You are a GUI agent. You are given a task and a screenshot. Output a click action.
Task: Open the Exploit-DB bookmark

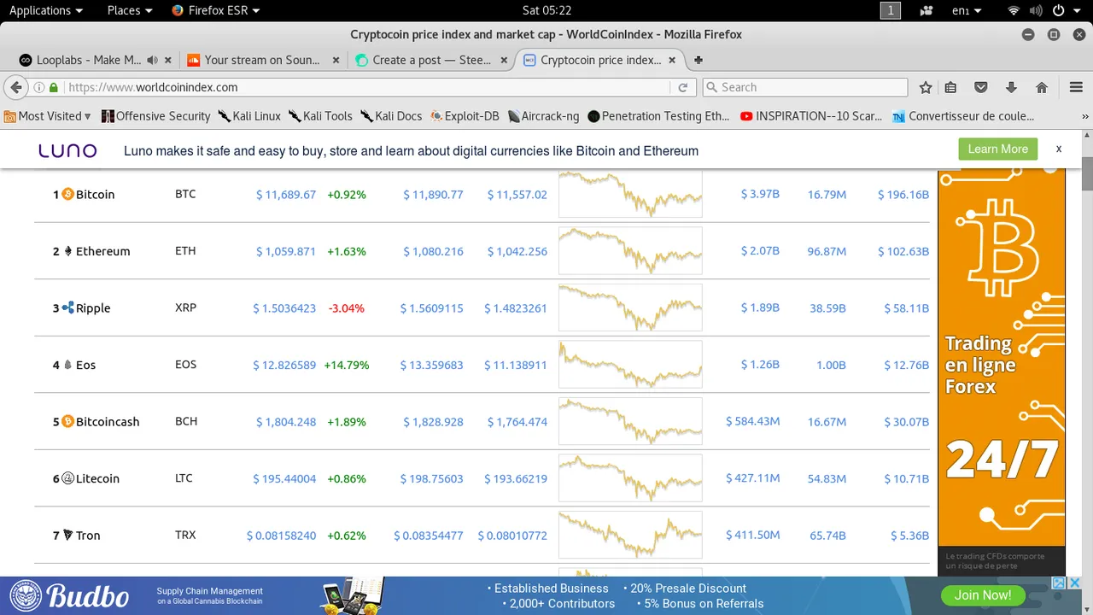pos(465,116)
